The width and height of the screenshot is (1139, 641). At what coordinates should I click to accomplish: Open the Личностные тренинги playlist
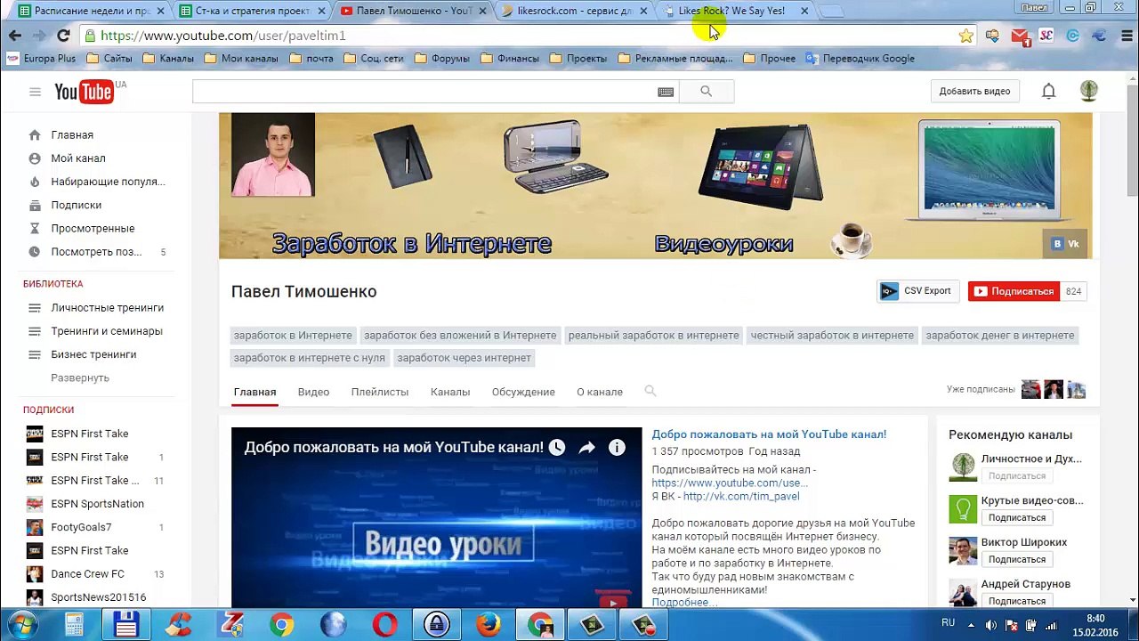coord(107,308)
